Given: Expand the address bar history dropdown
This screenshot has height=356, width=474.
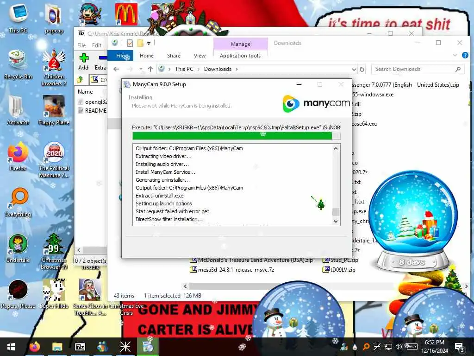Looking at the screenshot, I should [x=354, y=69].
